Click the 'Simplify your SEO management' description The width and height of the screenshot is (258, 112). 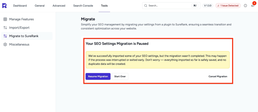tap(156, 26)
